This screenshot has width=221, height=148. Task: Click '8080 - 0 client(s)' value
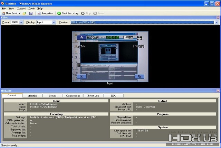[145, 107]
